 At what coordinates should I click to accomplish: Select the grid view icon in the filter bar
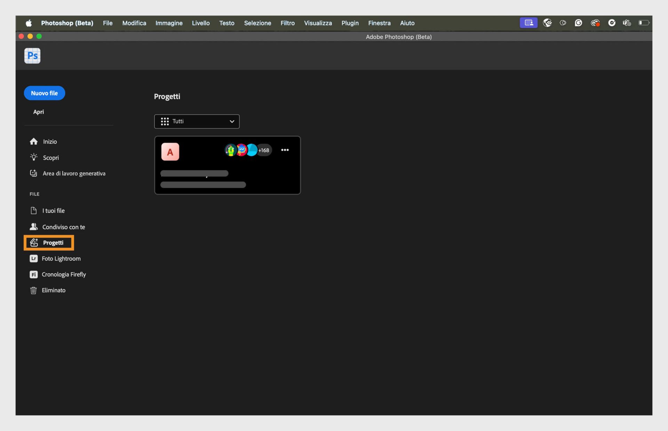pos(165,121)
